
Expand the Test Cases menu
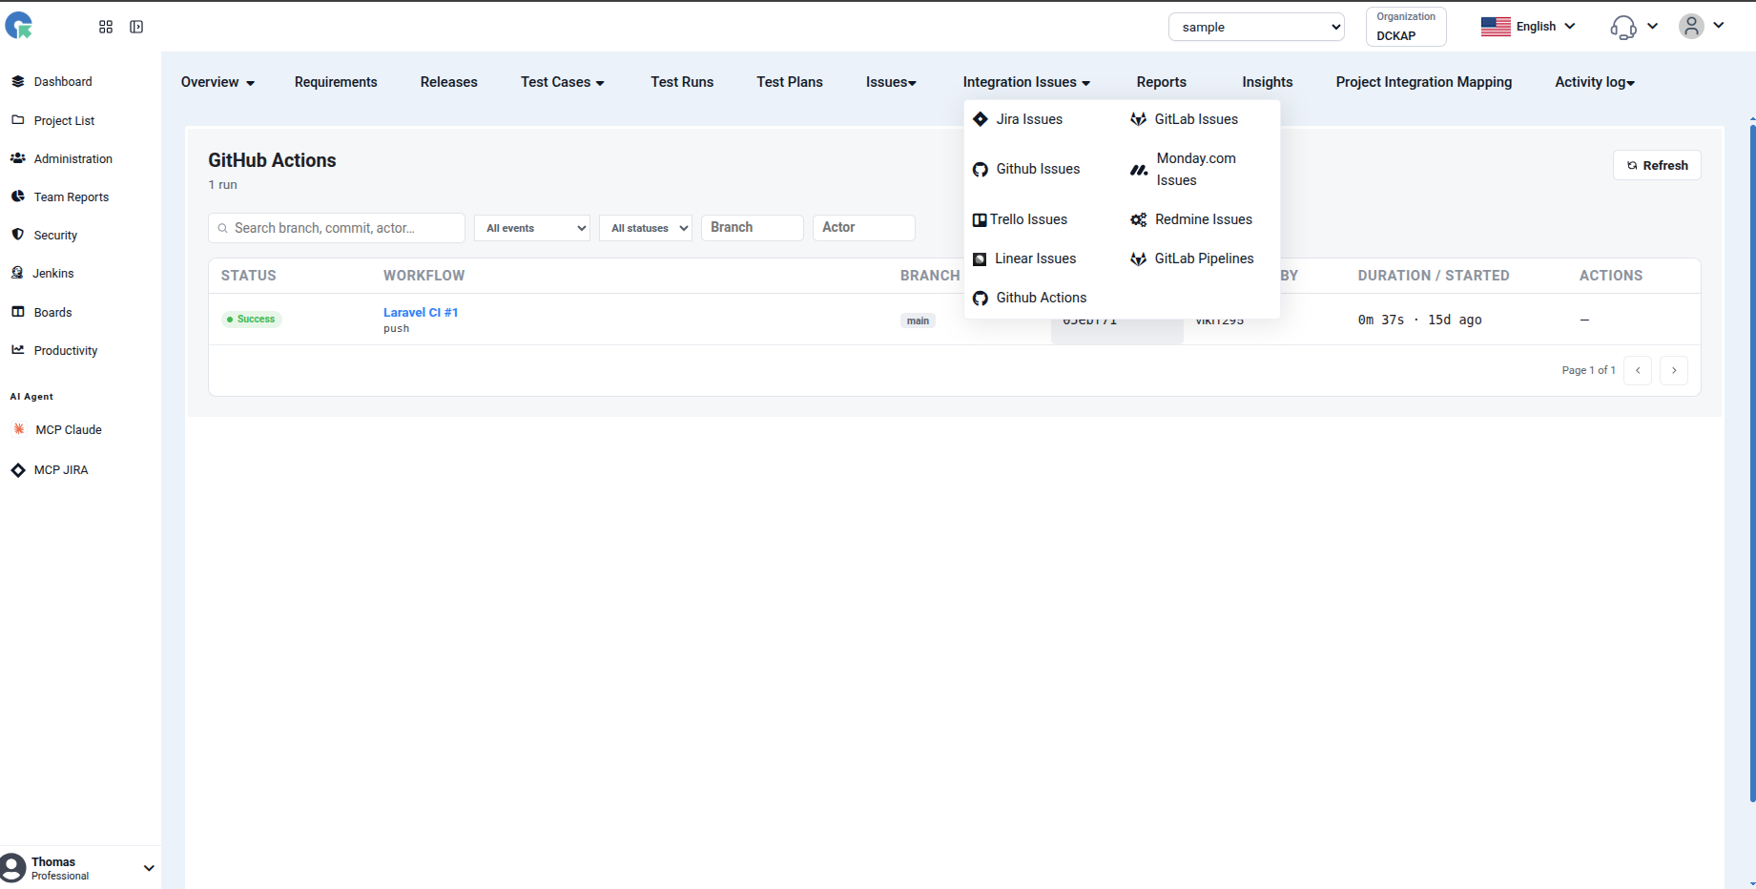point(563,82)
